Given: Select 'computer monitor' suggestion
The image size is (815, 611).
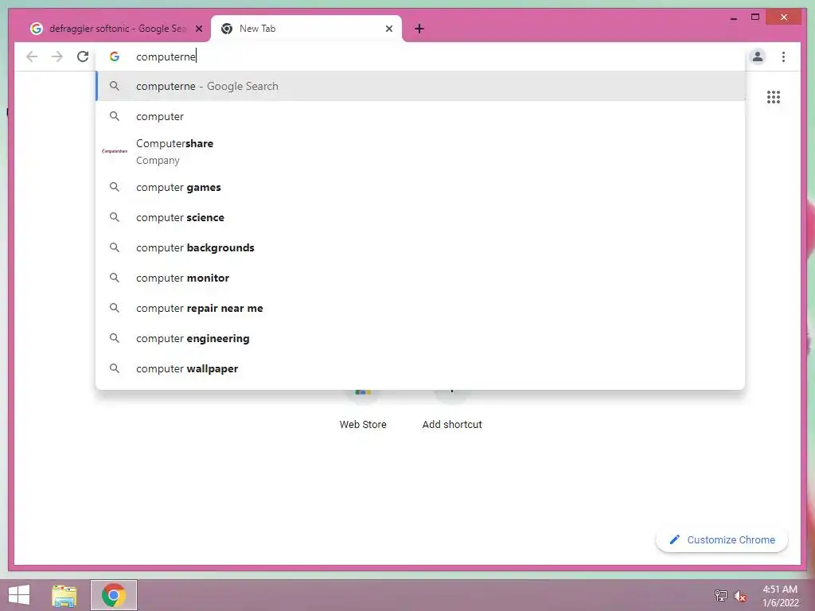Looking at the screenshot, I should pos(420,278).
